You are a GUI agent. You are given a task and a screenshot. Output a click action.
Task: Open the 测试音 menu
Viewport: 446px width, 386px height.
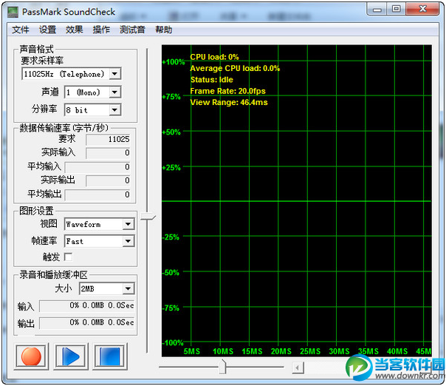[x=132, y=30]
